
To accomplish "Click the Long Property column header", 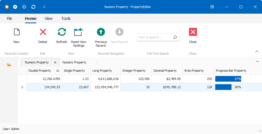I will tap(105, 71).
